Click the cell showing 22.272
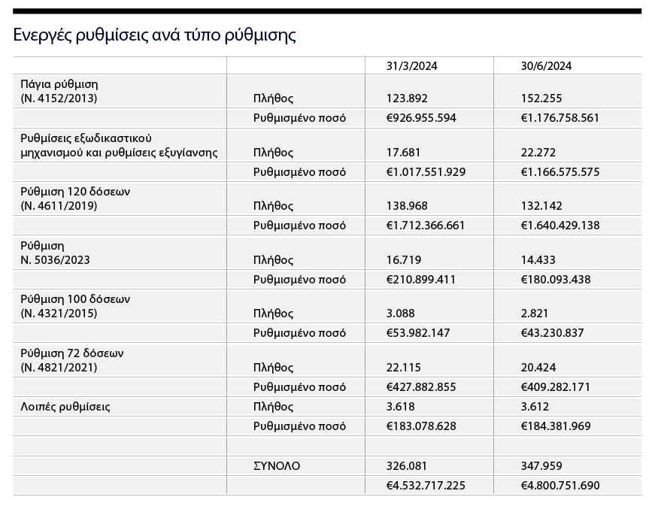Image resolution: width=655 pixels, height=506 pixels. pos(538,152)
